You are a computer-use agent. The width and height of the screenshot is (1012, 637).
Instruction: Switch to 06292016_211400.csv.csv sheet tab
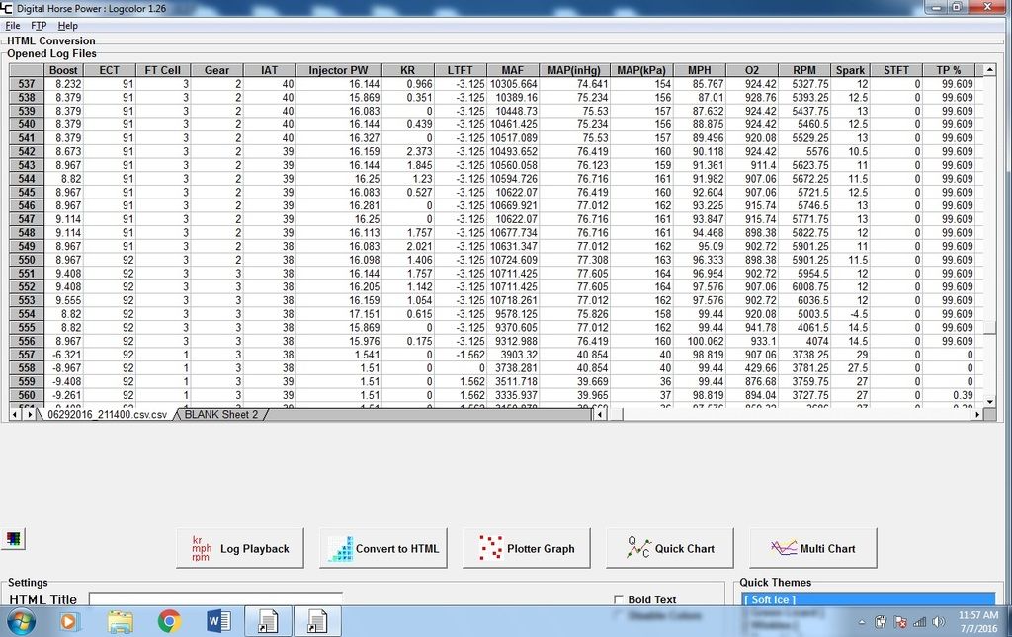click(107, 414)
